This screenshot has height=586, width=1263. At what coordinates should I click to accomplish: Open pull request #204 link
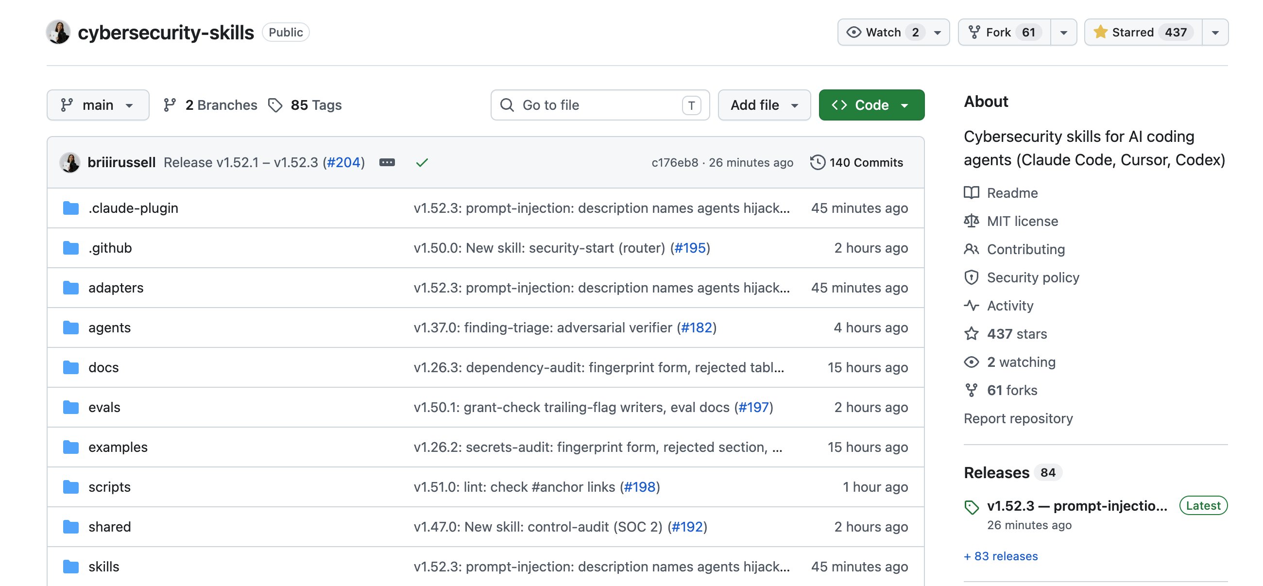[x=343, y=162]
